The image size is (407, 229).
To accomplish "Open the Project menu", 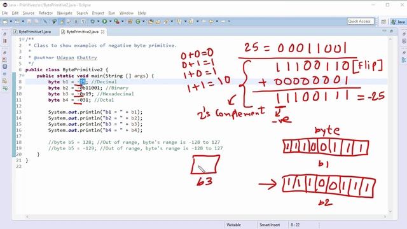I will 98,13.
